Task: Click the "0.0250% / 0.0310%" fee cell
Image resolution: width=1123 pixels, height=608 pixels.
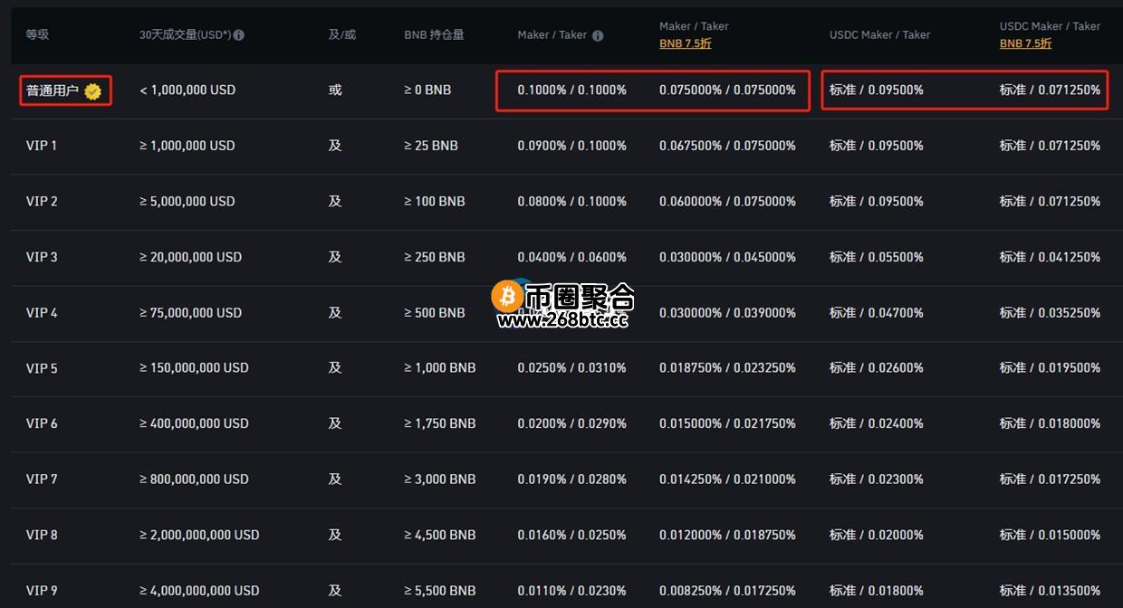Action: coord(572,368)
